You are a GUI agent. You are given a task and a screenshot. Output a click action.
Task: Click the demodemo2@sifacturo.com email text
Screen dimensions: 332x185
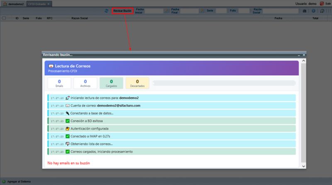(119, 106)
